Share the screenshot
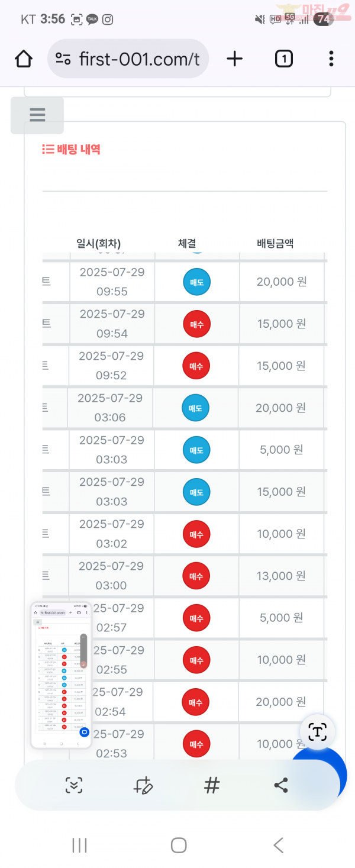Screen dimensions: 355x868 [281, 786]
